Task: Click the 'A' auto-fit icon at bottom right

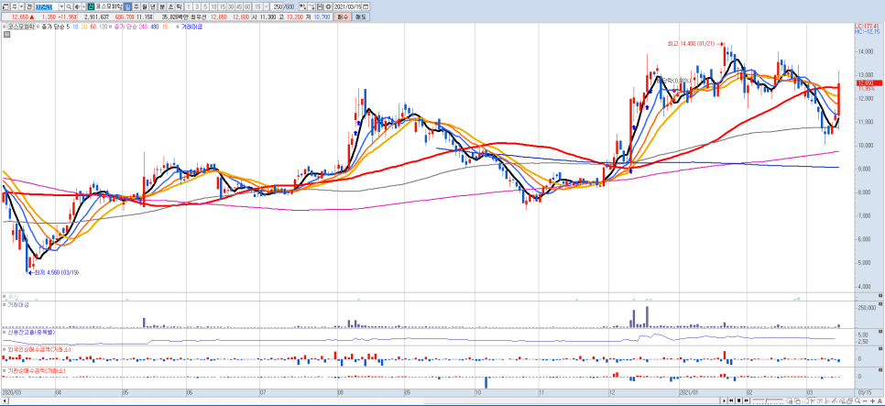Action: pyautogui.click(x=880, y=401)
